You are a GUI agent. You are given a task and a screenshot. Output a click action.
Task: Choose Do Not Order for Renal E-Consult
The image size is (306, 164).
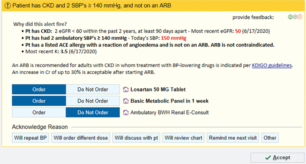[93, 113]
